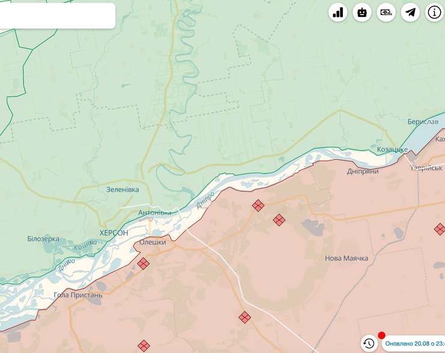Image resolution: width=445 pixels, height=353 pixels.
Task: Click the 'Оновлено 20.08' update label
Action: tap(415, 343)
